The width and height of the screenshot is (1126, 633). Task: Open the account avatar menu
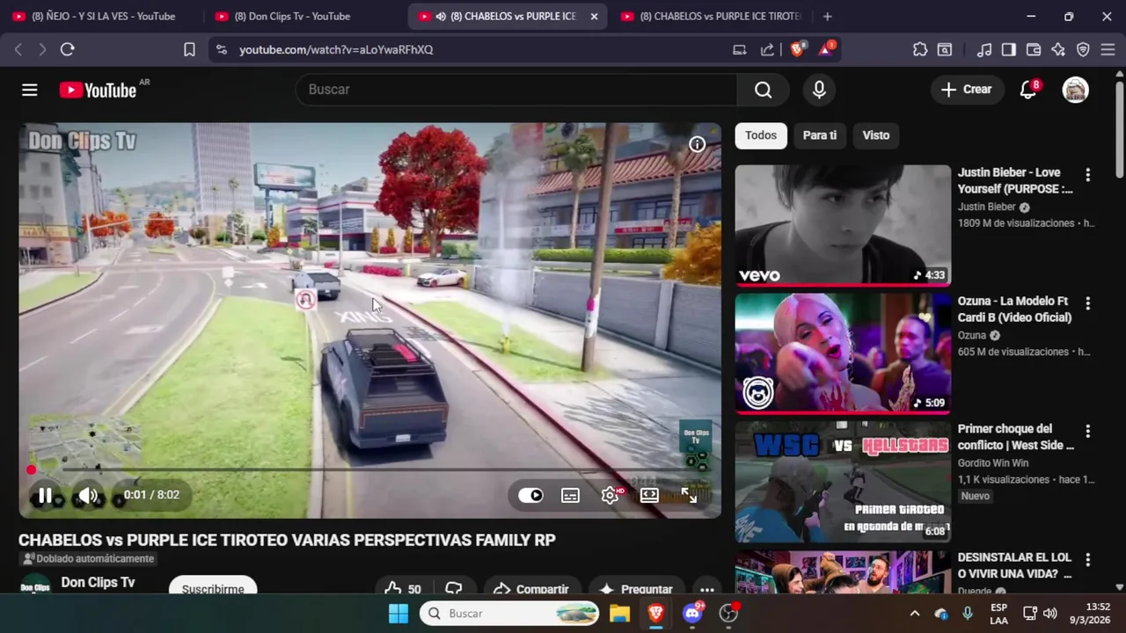1075,90
